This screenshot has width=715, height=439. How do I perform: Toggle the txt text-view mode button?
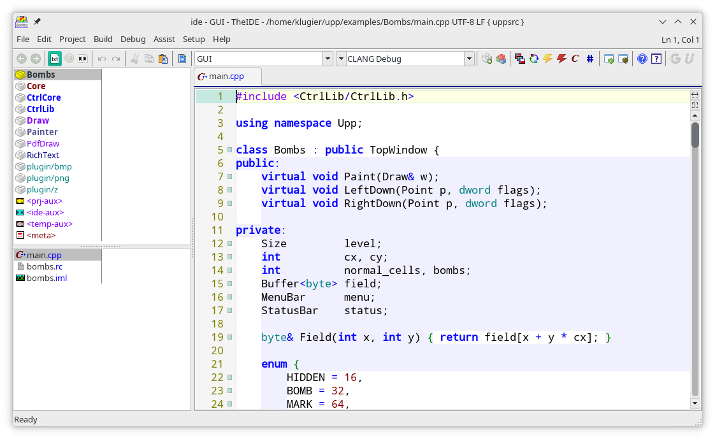(x=55, y=59)
